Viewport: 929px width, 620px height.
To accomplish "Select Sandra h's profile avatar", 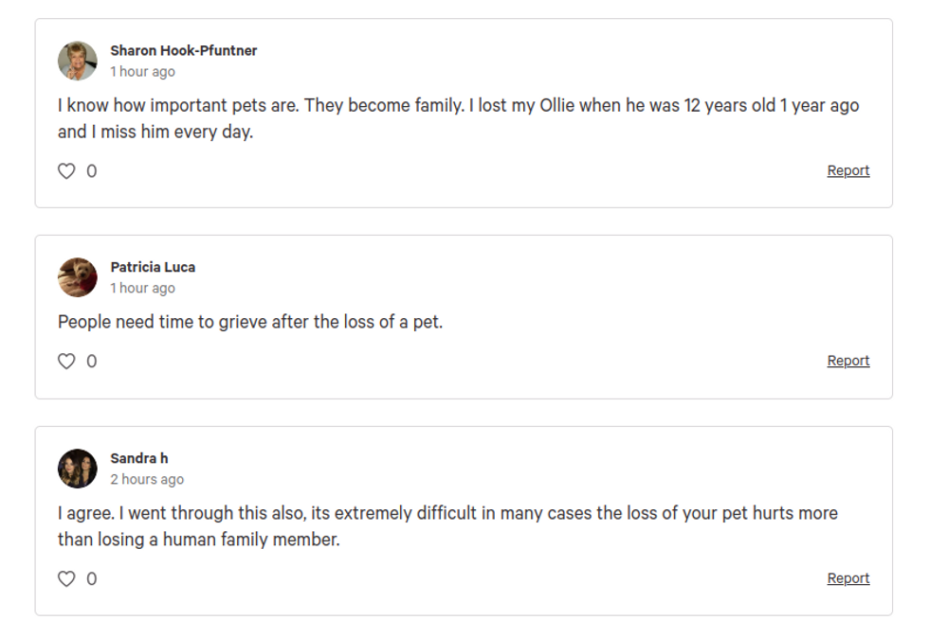I will coord(78,469).
